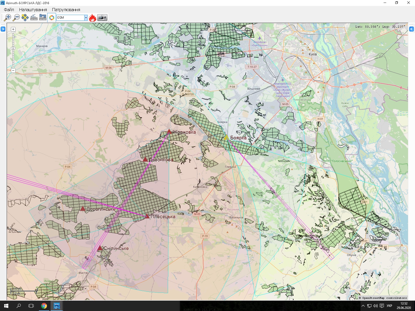Select the zoom in magnifier tool
This screenshot has height=311, width=415.
click(x=8, y=18)
